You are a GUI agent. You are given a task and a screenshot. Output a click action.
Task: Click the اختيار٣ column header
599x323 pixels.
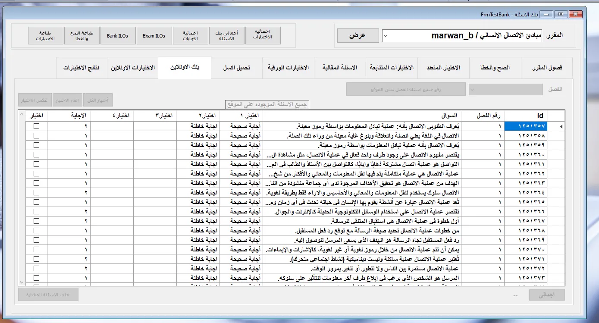click(x=155, y=116)
